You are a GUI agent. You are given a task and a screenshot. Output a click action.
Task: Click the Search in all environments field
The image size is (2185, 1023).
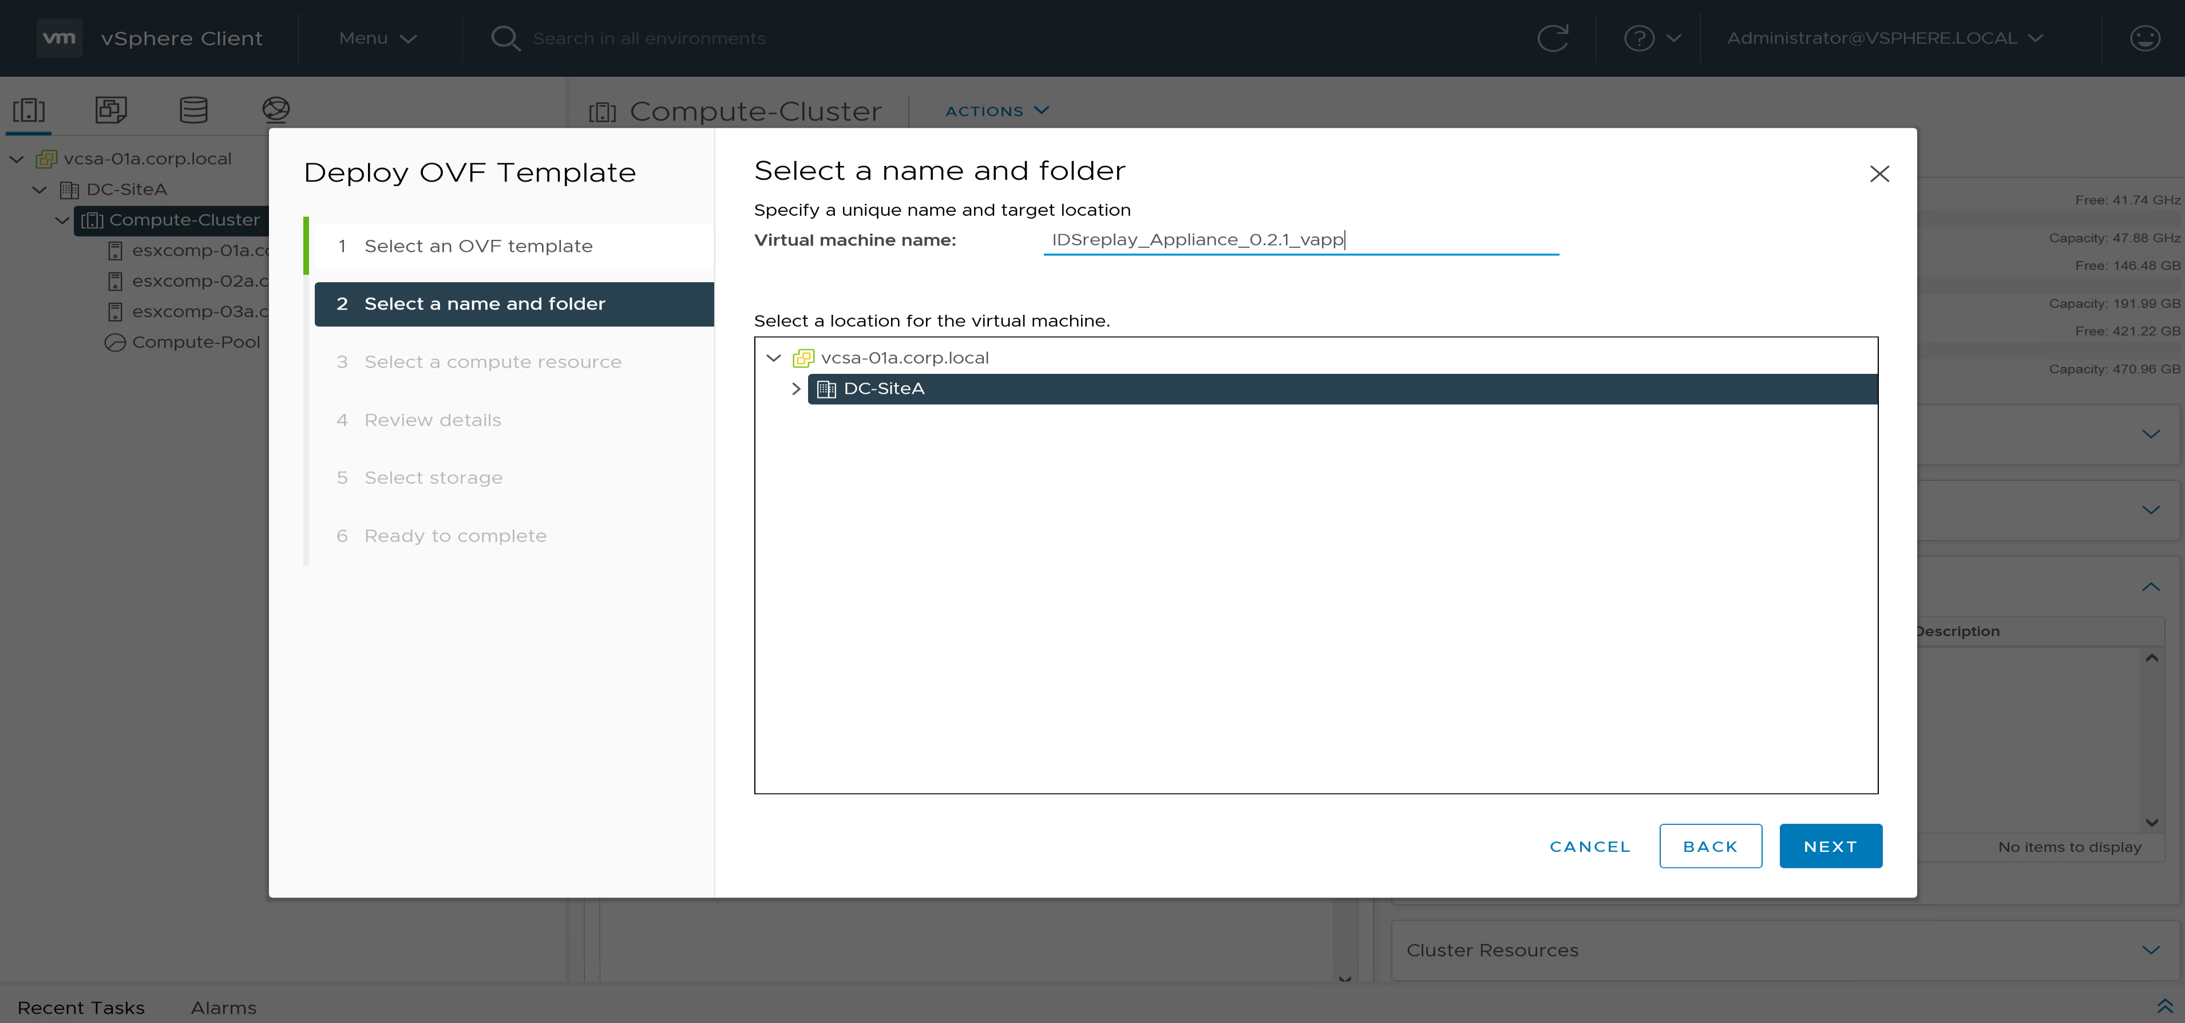pyautogui.click(x=649, y=38)
